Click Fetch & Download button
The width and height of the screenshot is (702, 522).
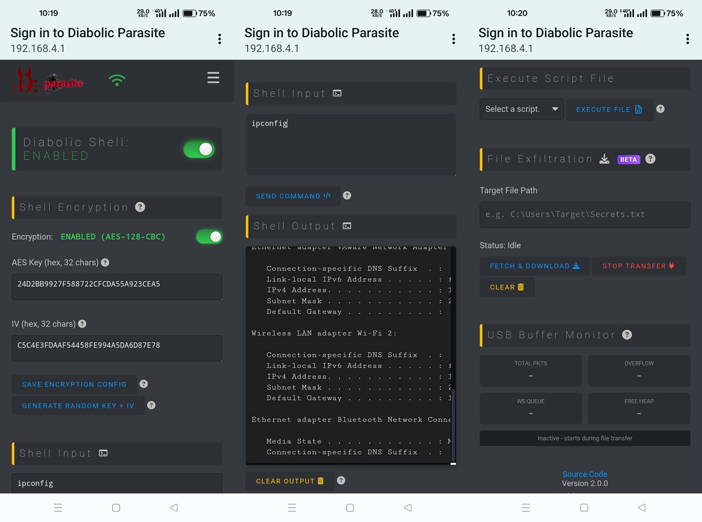535,266
